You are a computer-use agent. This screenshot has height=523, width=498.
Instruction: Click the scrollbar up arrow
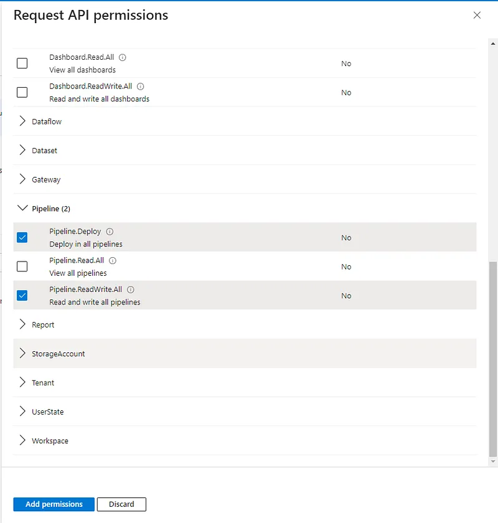[x=493, y=44]
